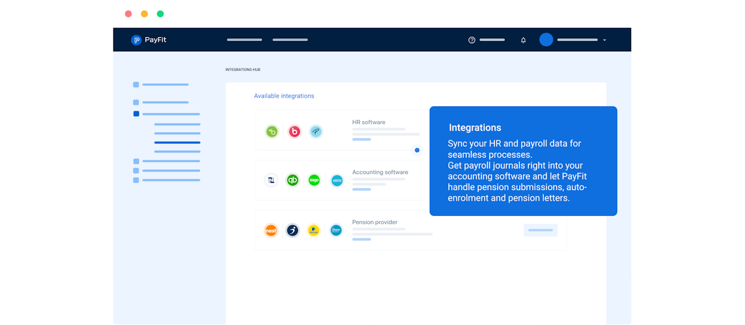
Task: Select The People's Pension icon
Action: 336,230
